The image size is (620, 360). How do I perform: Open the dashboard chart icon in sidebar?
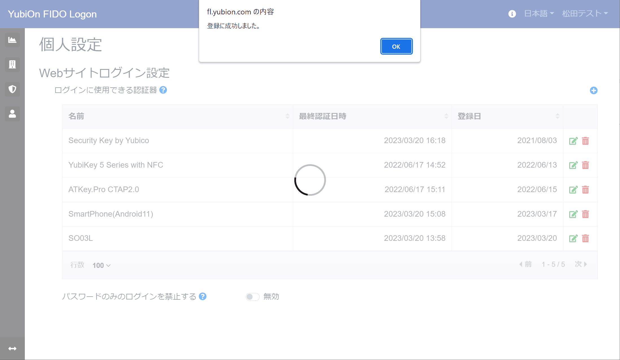click(x=12, y=40)
